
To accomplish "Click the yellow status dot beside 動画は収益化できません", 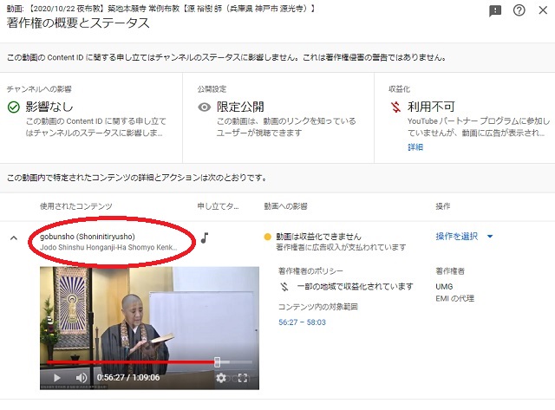I will point(268,237).
